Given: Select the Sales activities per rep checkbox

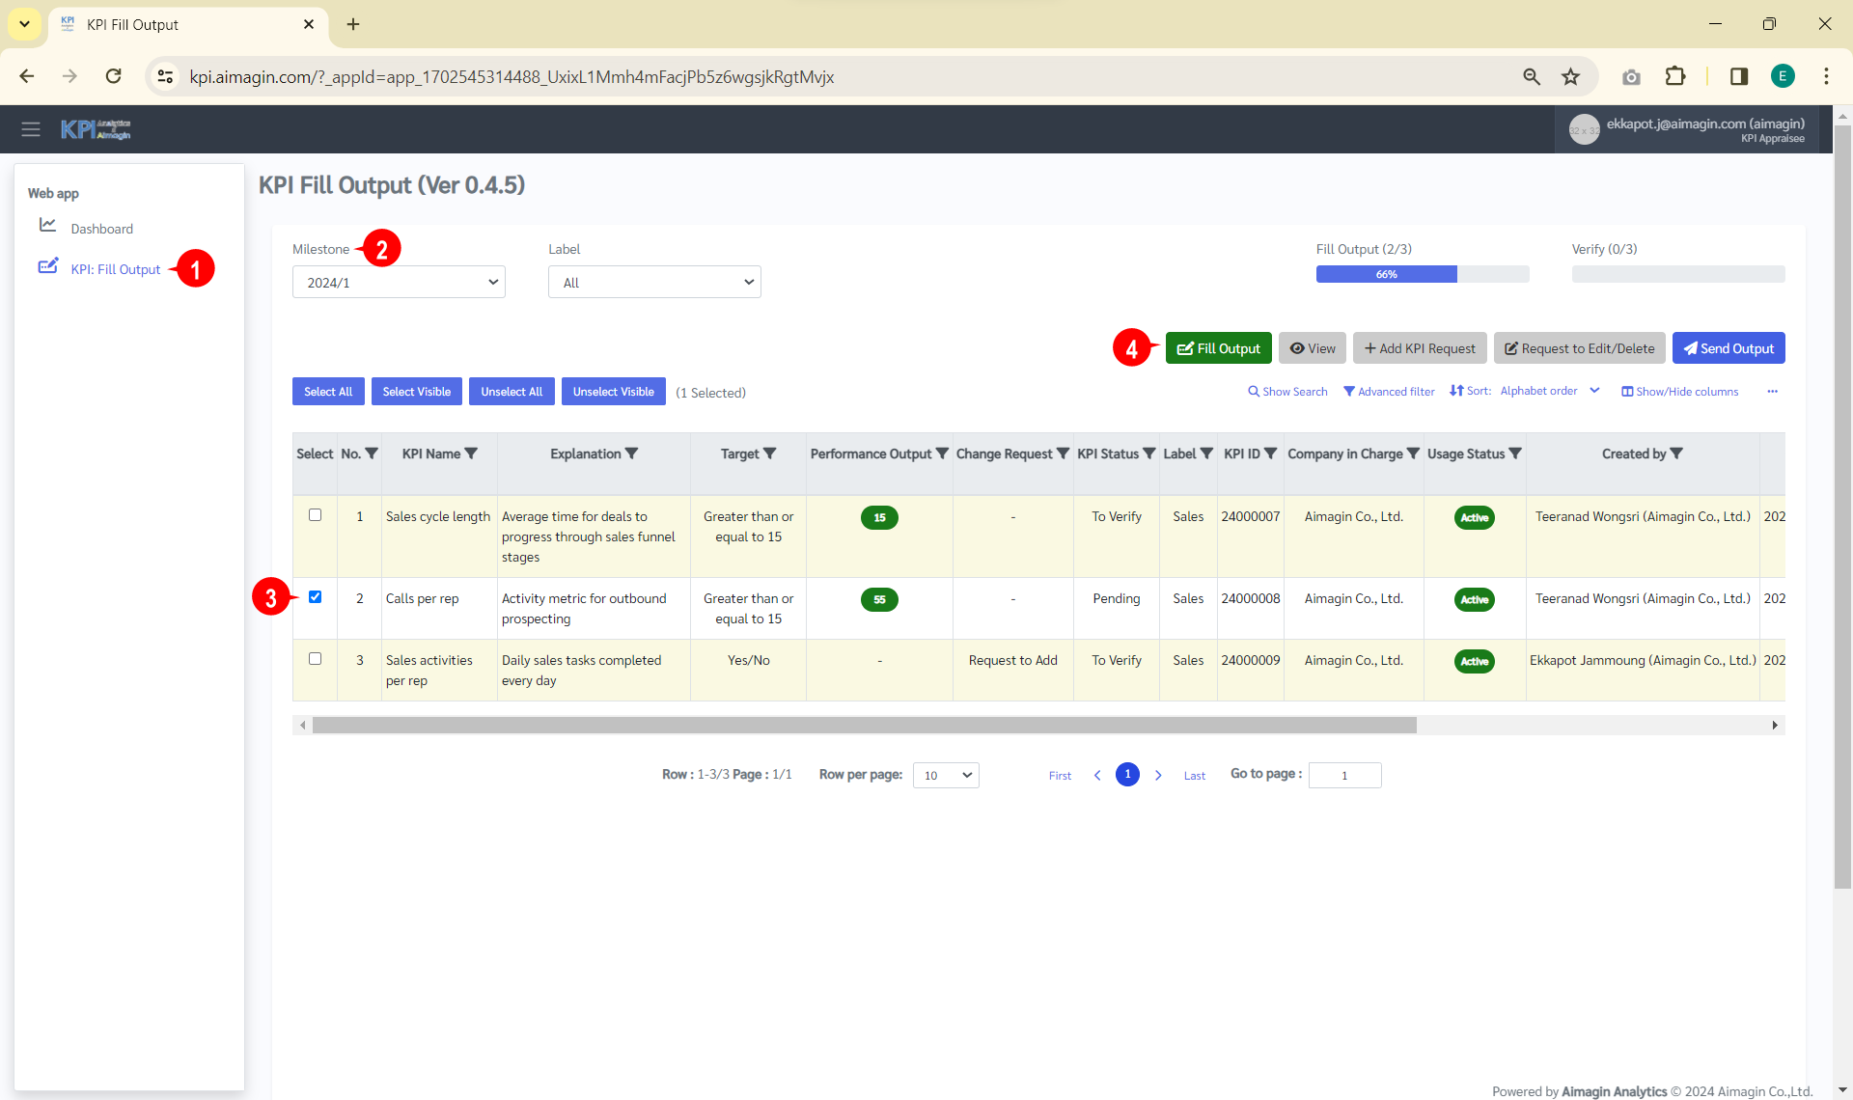Looking at the screenshot, I should [315, 659].
